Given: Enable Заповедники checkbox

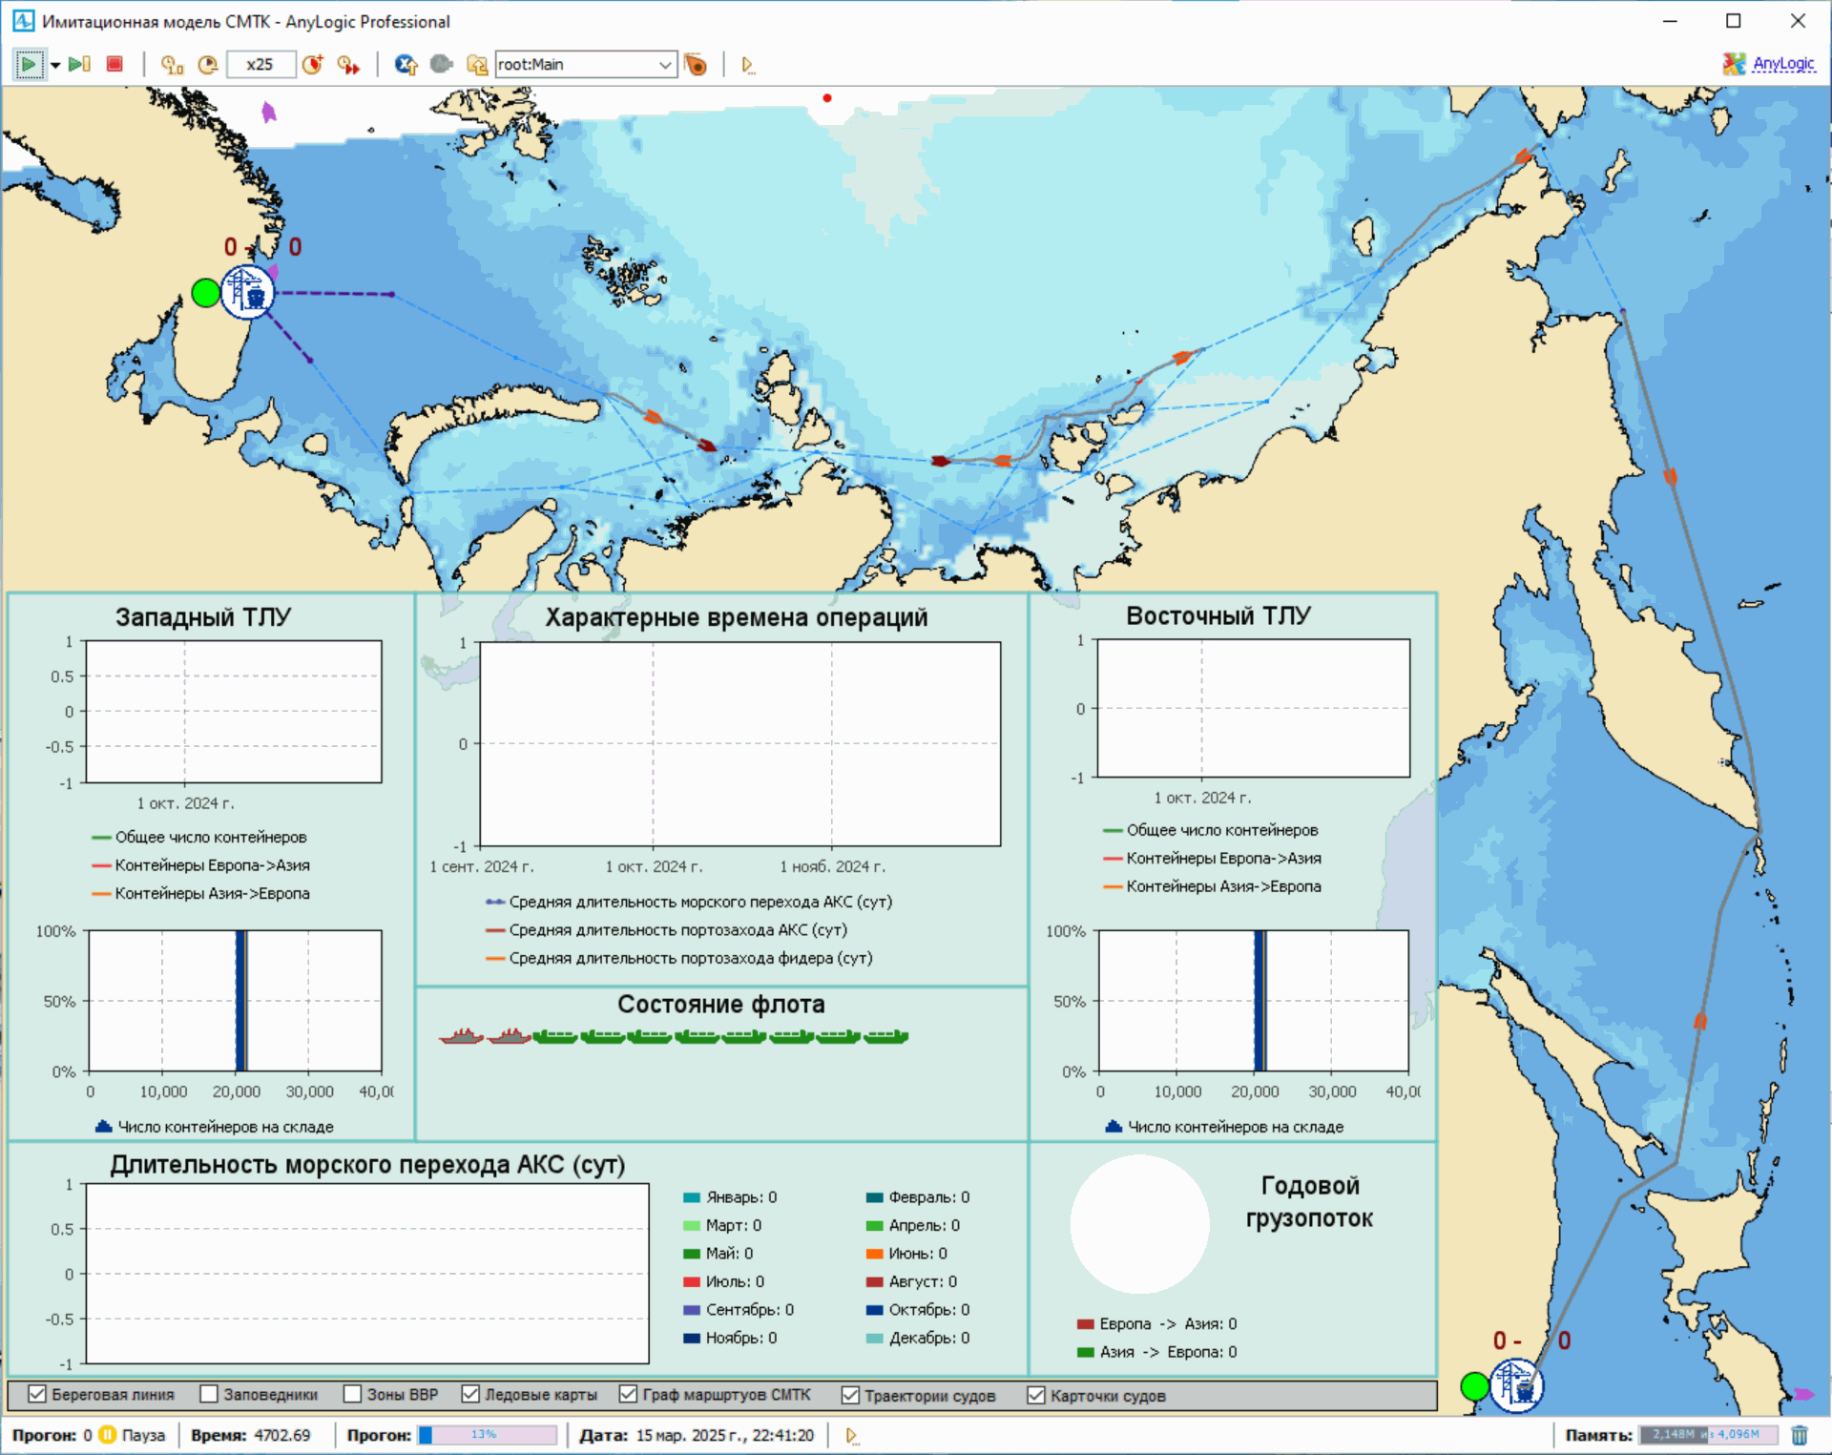Looking at the screenshot, I should (209, 1394).
